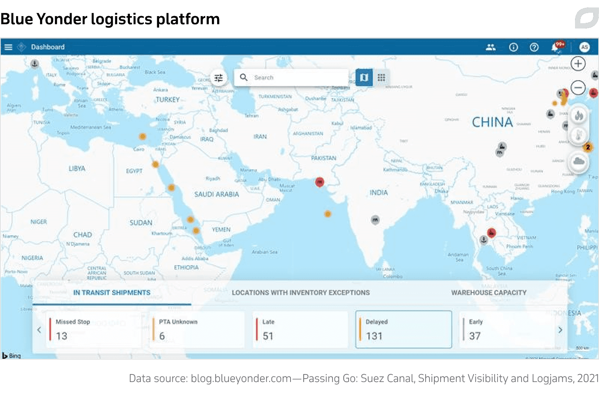Zoom out the map with minus button
Image resolution: width=599 pixels, height=397 pixels.
tap(578, 88)
